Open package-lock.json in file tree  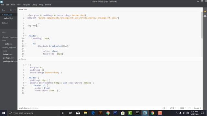pos(10,61)
